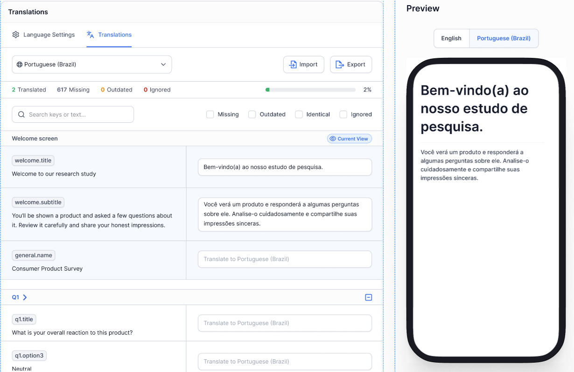Click the gear icon beside Language Settings

[x=16, y=35]
